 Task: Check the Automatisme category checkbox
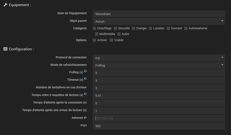coord(186,28)
